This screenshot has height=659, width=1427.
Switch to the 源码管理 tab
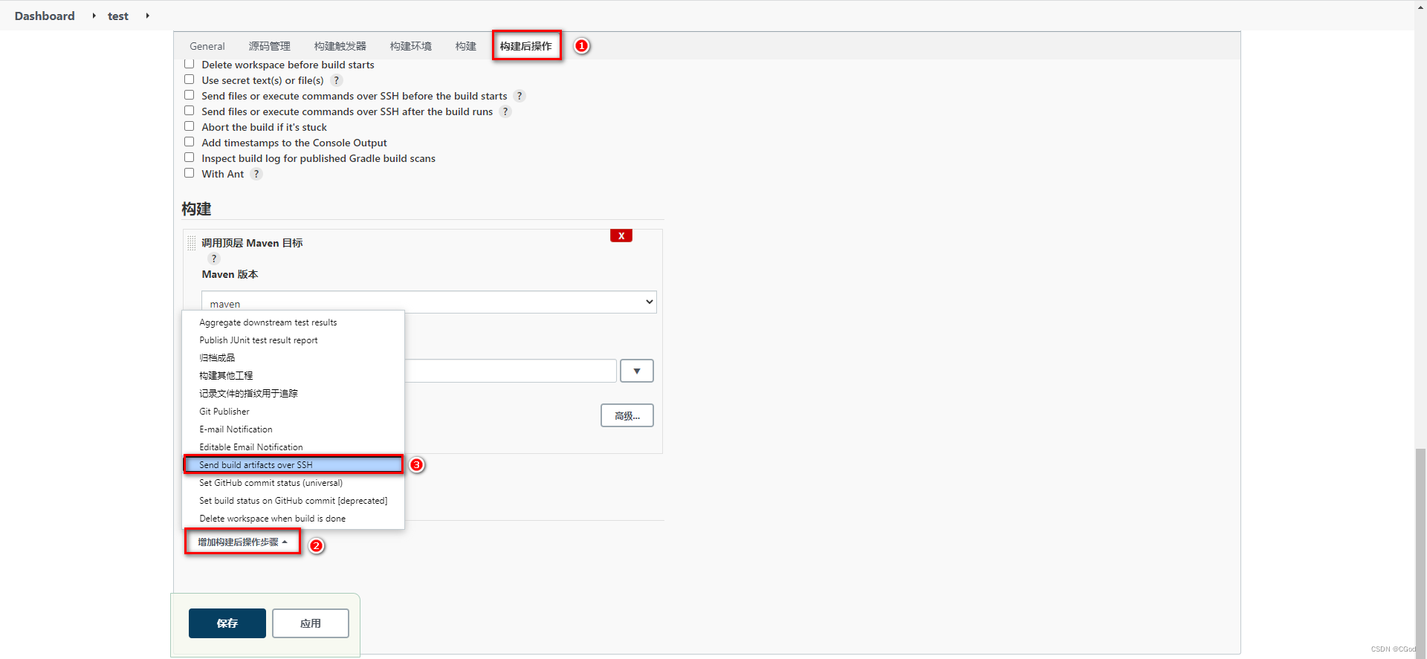(x=269, y=46)
